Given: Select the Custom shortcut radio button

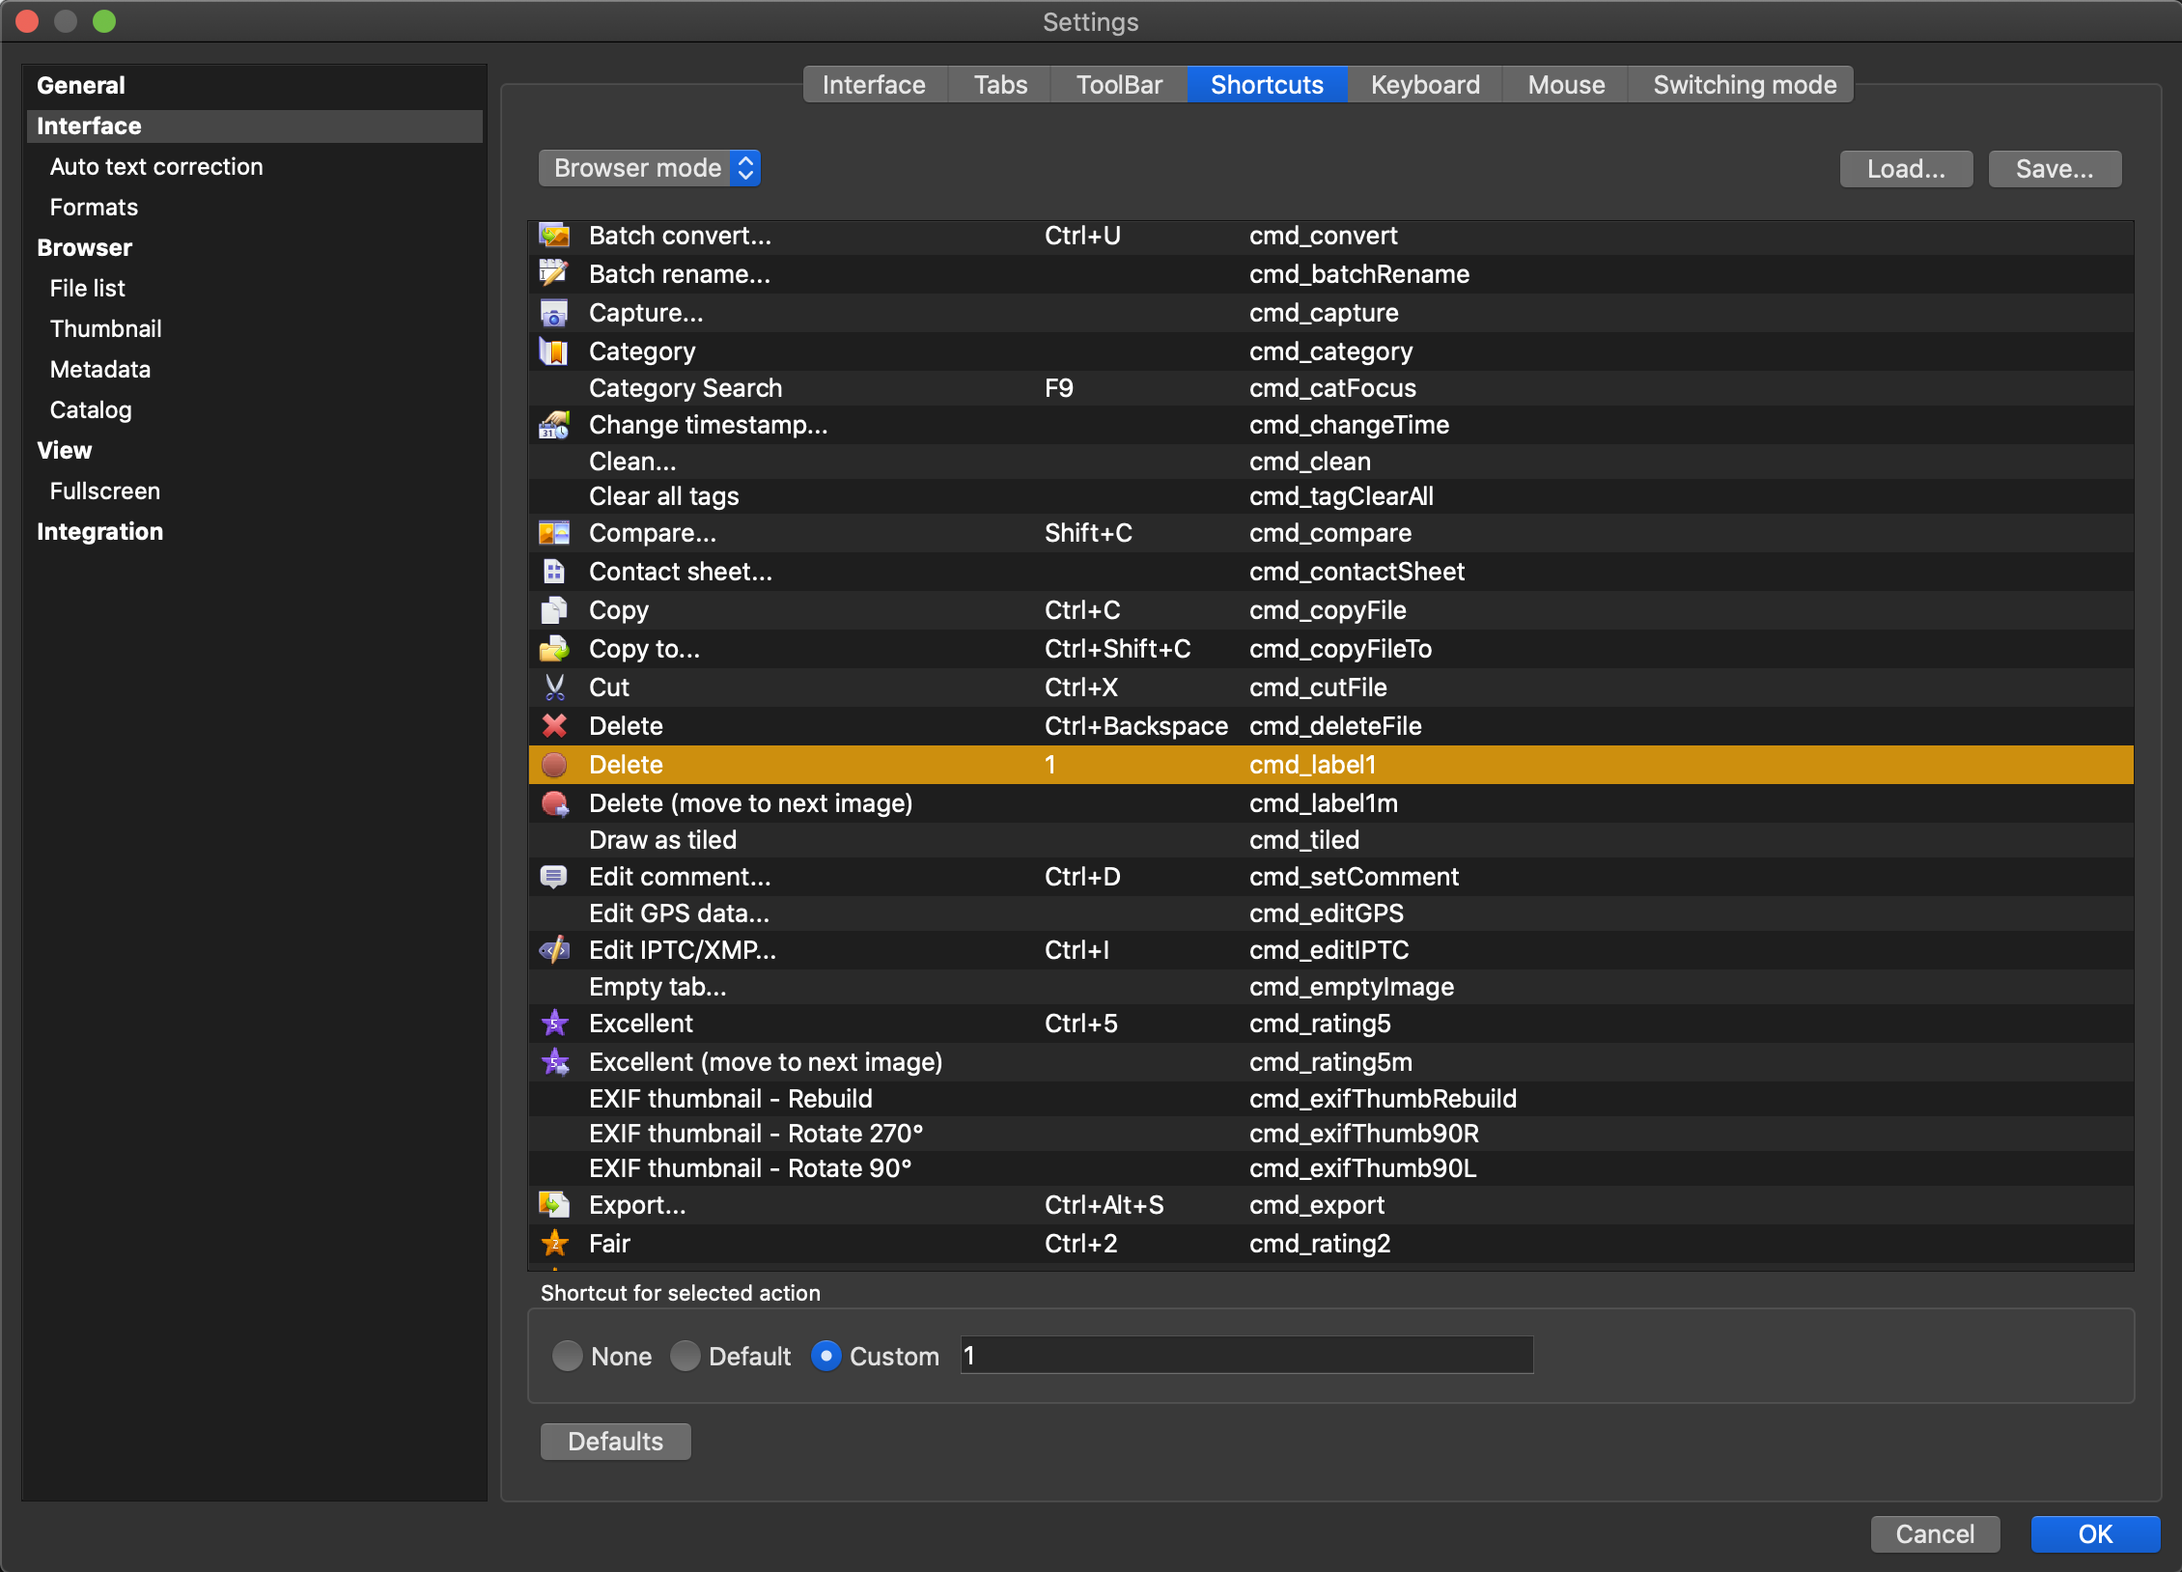Looking at the screenshot, I should (826, 1357).
